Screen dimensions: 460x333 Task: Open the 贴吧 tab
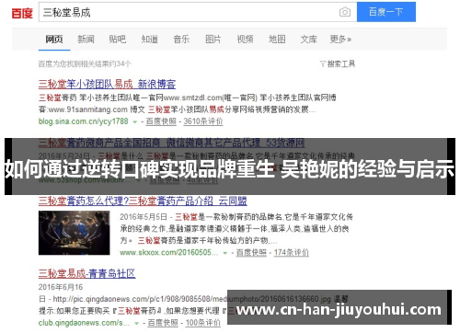click(118, 40)
